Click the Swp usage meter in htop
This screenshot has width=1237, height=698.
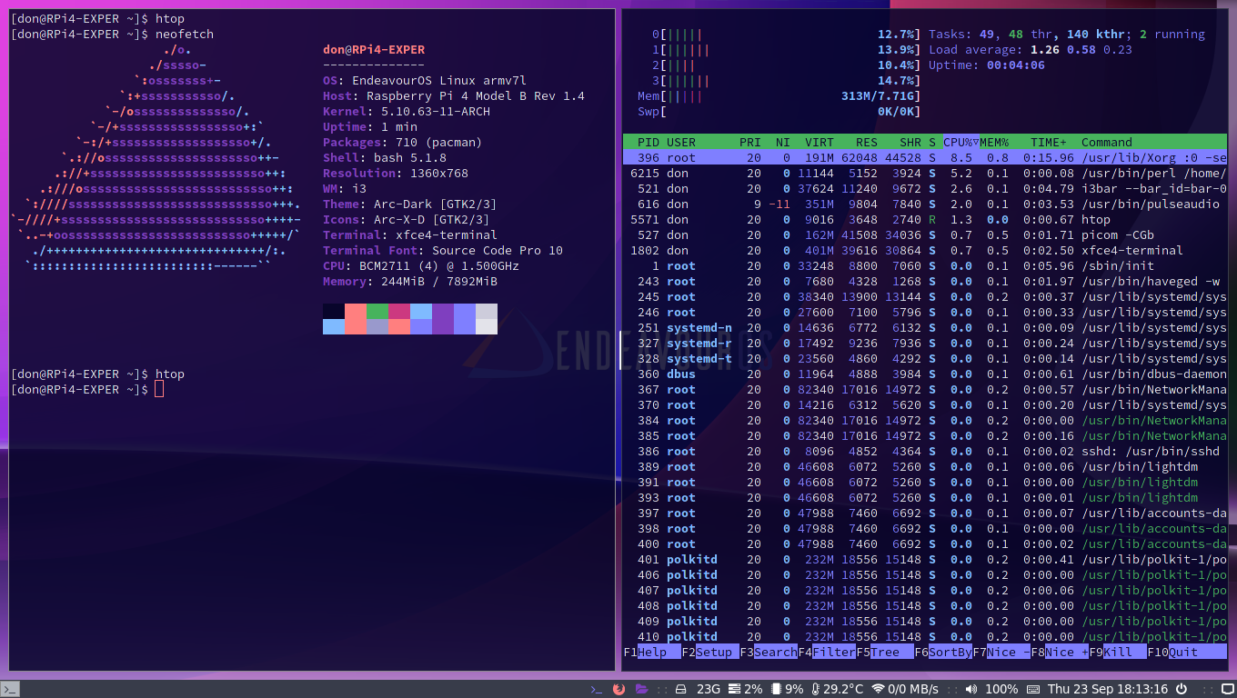pos(779,111)
